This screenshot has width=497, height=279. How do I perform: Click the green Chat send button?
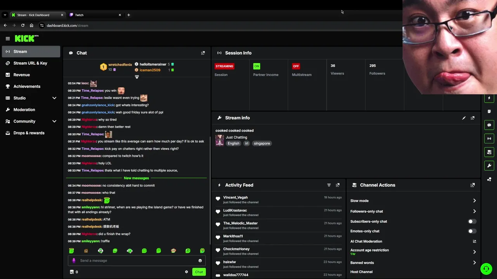[x=199, y=272]
